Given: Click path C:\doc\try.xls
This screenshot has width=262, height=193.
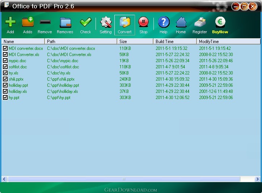Looking at the screenshot, I should click(x=59, y=73).
